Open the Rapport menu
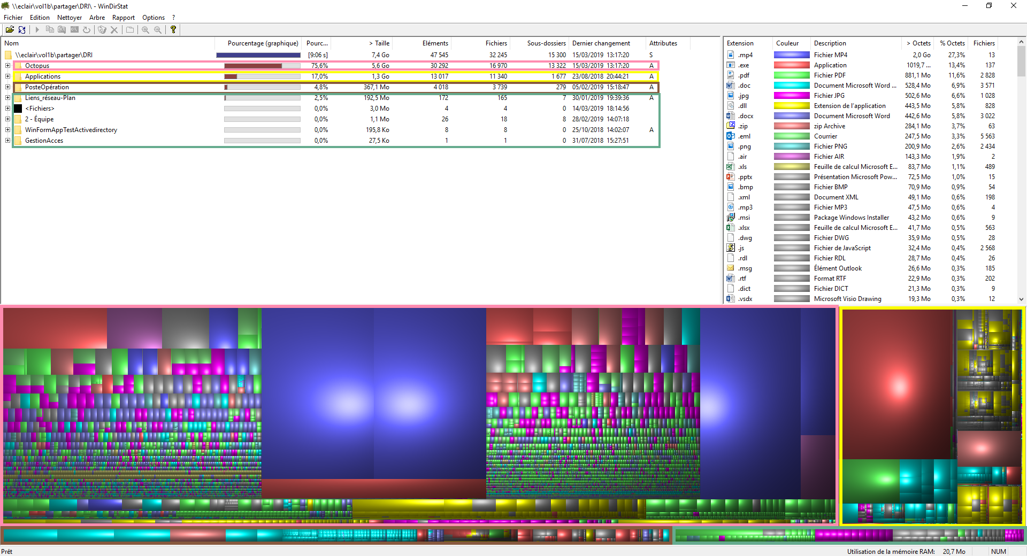Screen dimensions: 1027x556 (123, 18)
